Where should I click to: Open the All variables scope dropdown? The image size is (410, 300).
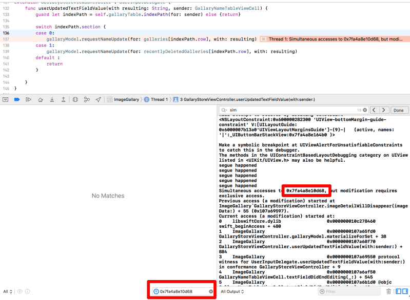click(x=8, y=291)
